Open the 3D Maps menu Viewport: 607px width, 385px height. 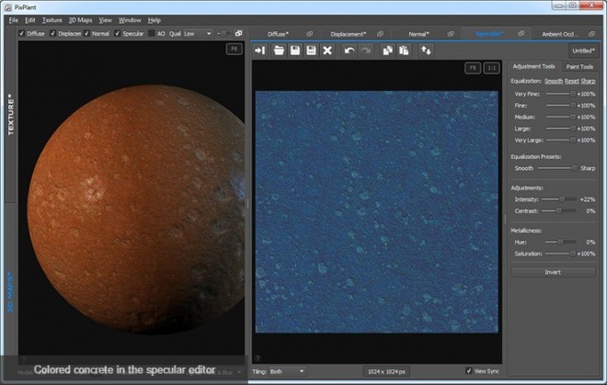(x=81, y=20)
